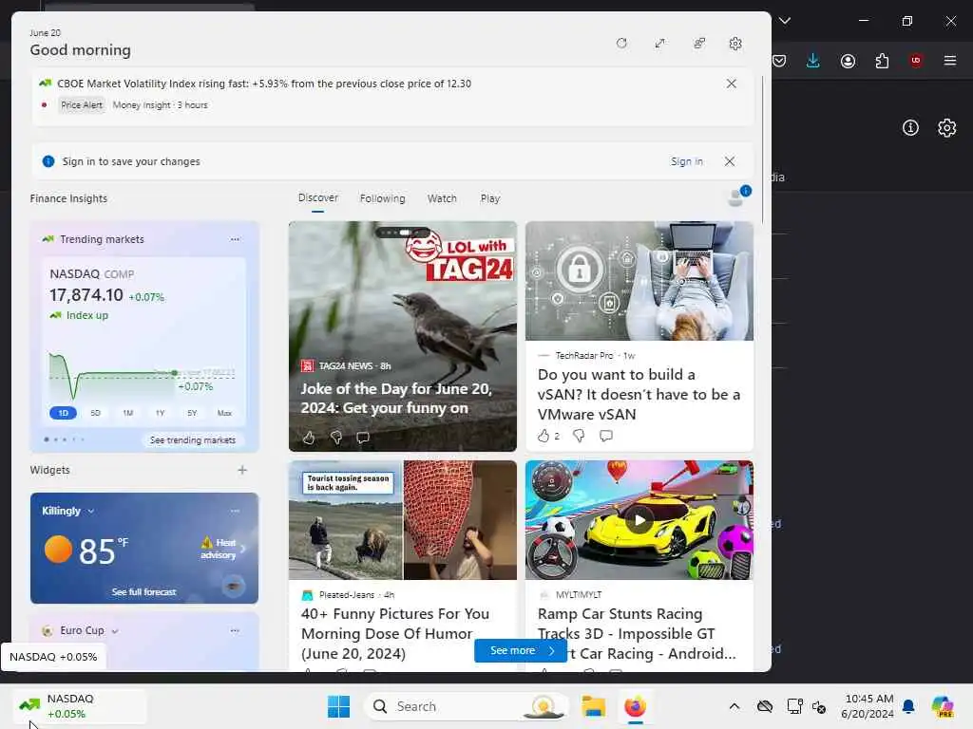Comment on the vSAN TechRadar article
973x729 pixels.
point(606,436)
